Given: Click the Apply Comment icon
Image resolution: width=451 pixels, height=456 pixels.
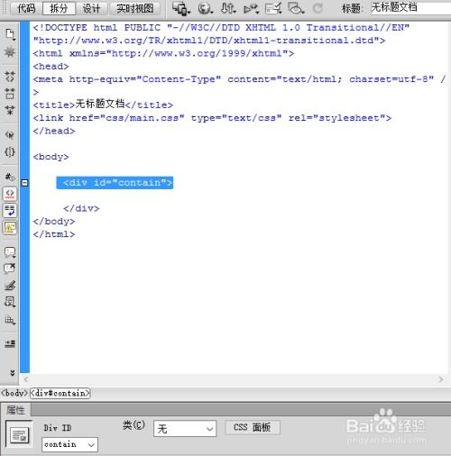Looking at the screenshot, I should pos(10,252).
